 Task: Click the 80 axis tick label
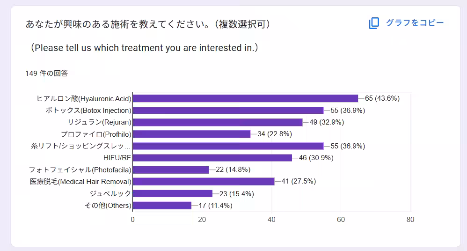[410, 220]
